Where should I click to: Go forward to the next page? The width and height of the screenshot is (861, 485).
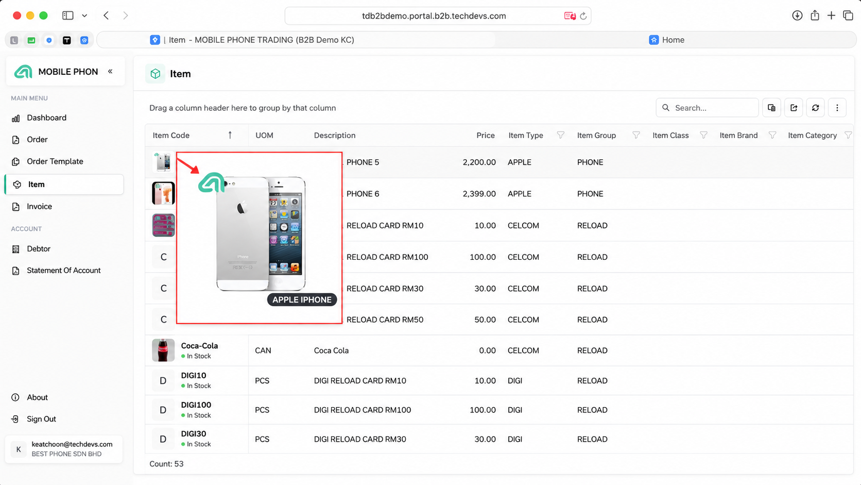pos(126,15)
